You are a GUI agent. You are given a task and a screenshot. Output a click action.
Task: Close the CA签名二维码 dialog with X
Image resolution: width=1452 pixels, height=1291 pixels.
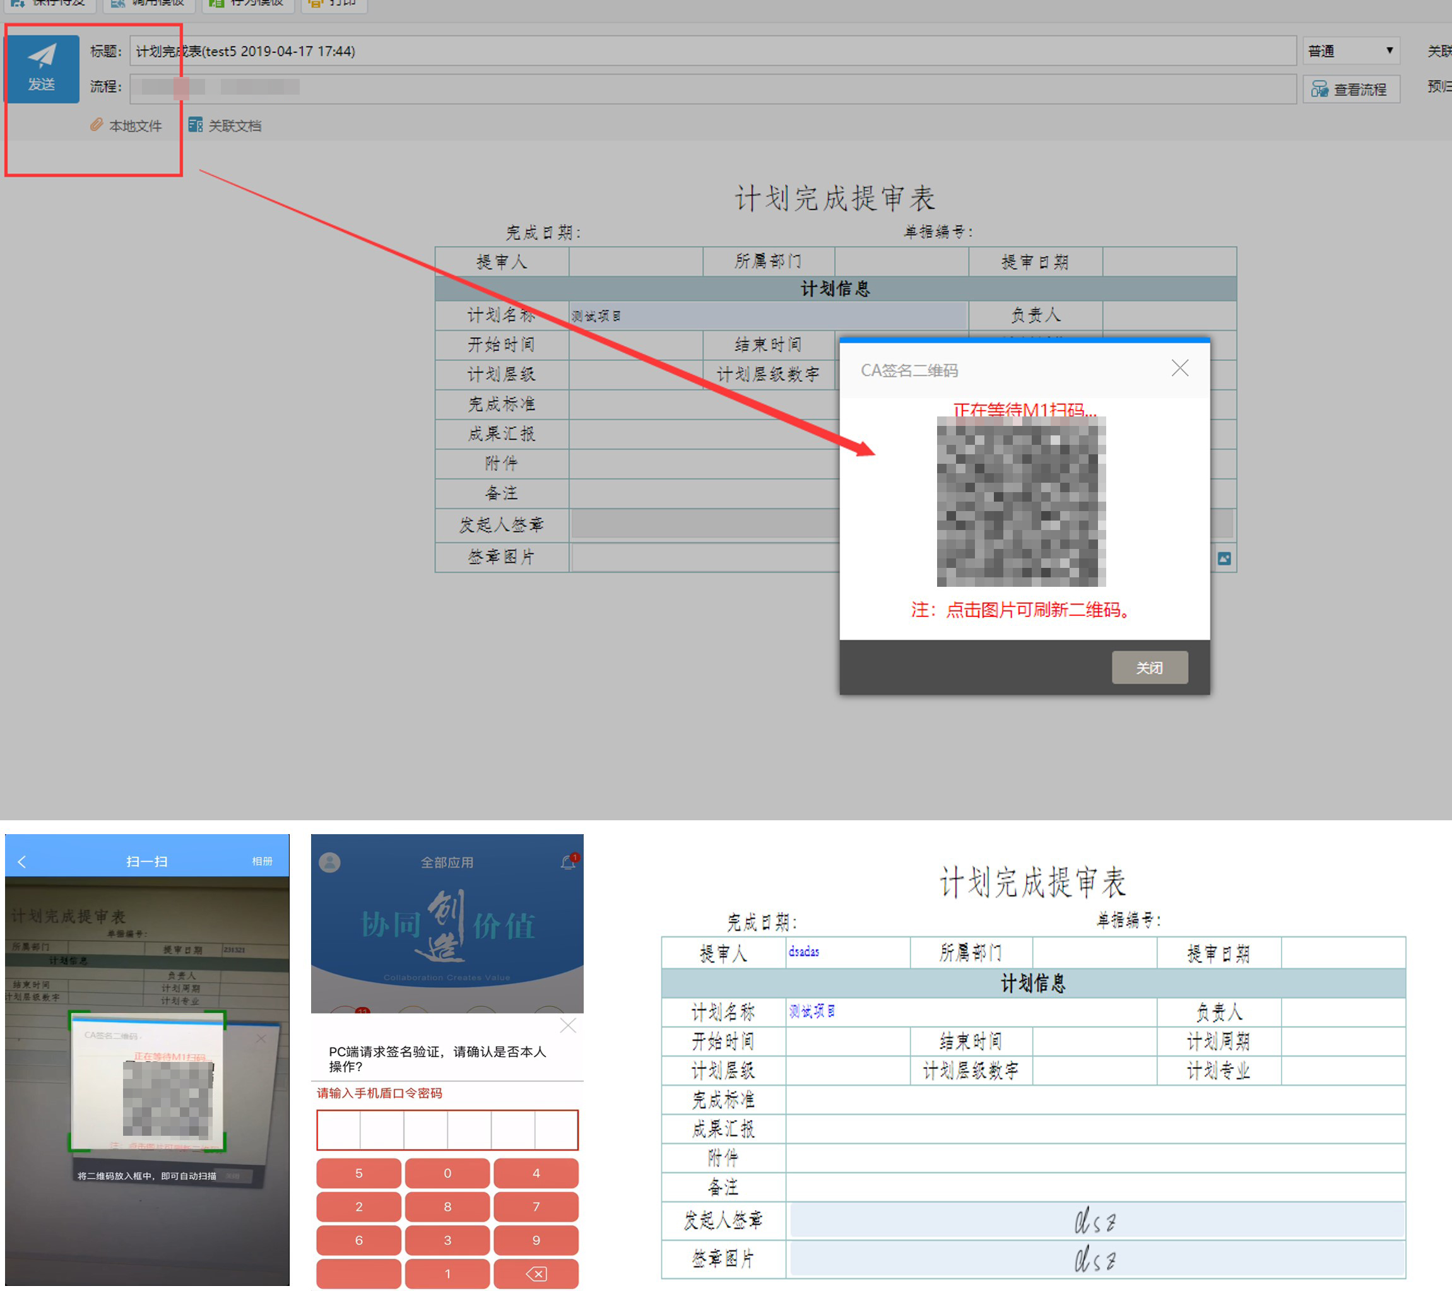[x=1179, y=368]
